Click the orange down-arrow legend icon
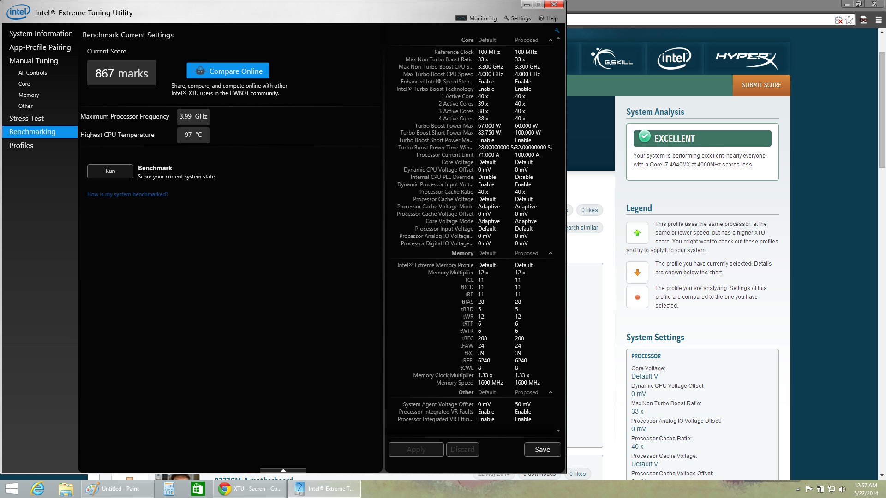Viewport: 886px width, 498px height. (x=637, y=273)
